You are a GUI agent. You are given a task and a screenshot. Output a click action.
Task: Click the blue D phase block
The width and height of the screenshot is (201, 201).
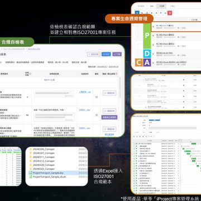(147, 54)
